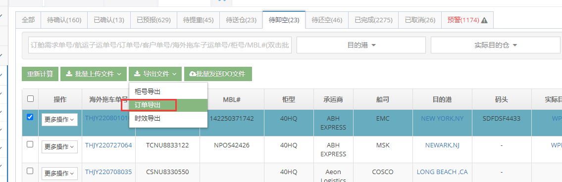Check the THJY220727064 row checkbox
The image size is (562, 182).
click(x=31, y=144)
